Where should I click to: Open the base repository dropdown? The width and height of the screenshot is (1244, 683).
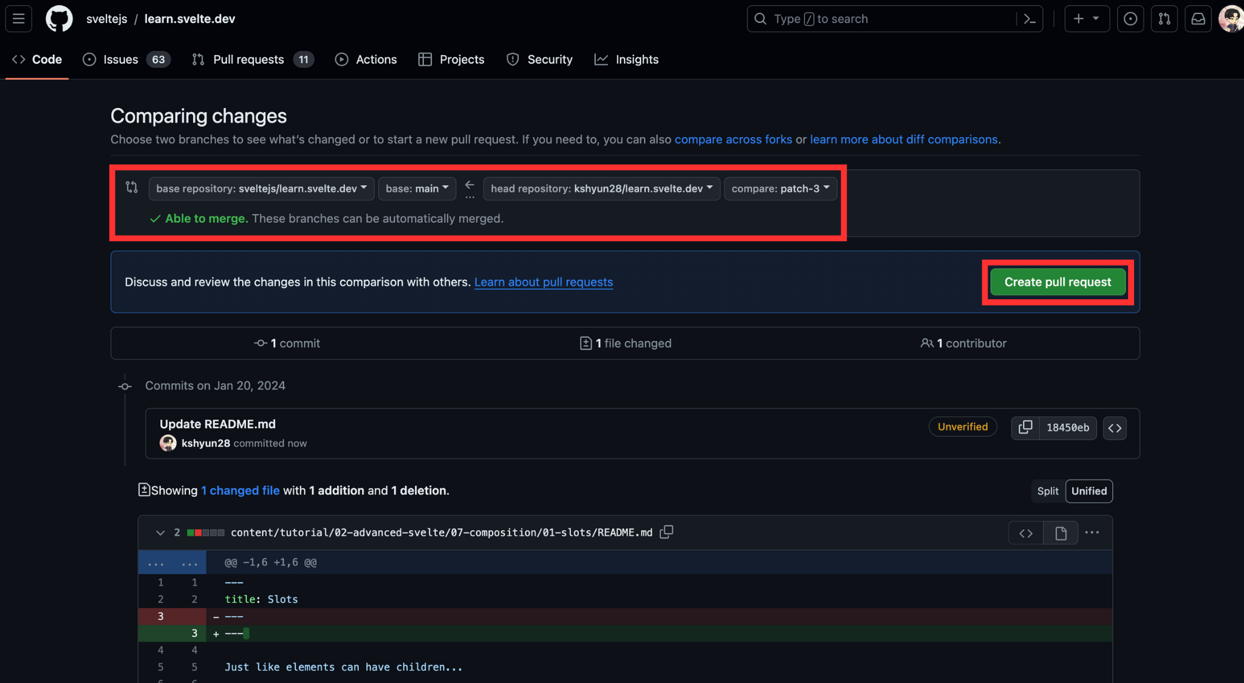(261, 188)
